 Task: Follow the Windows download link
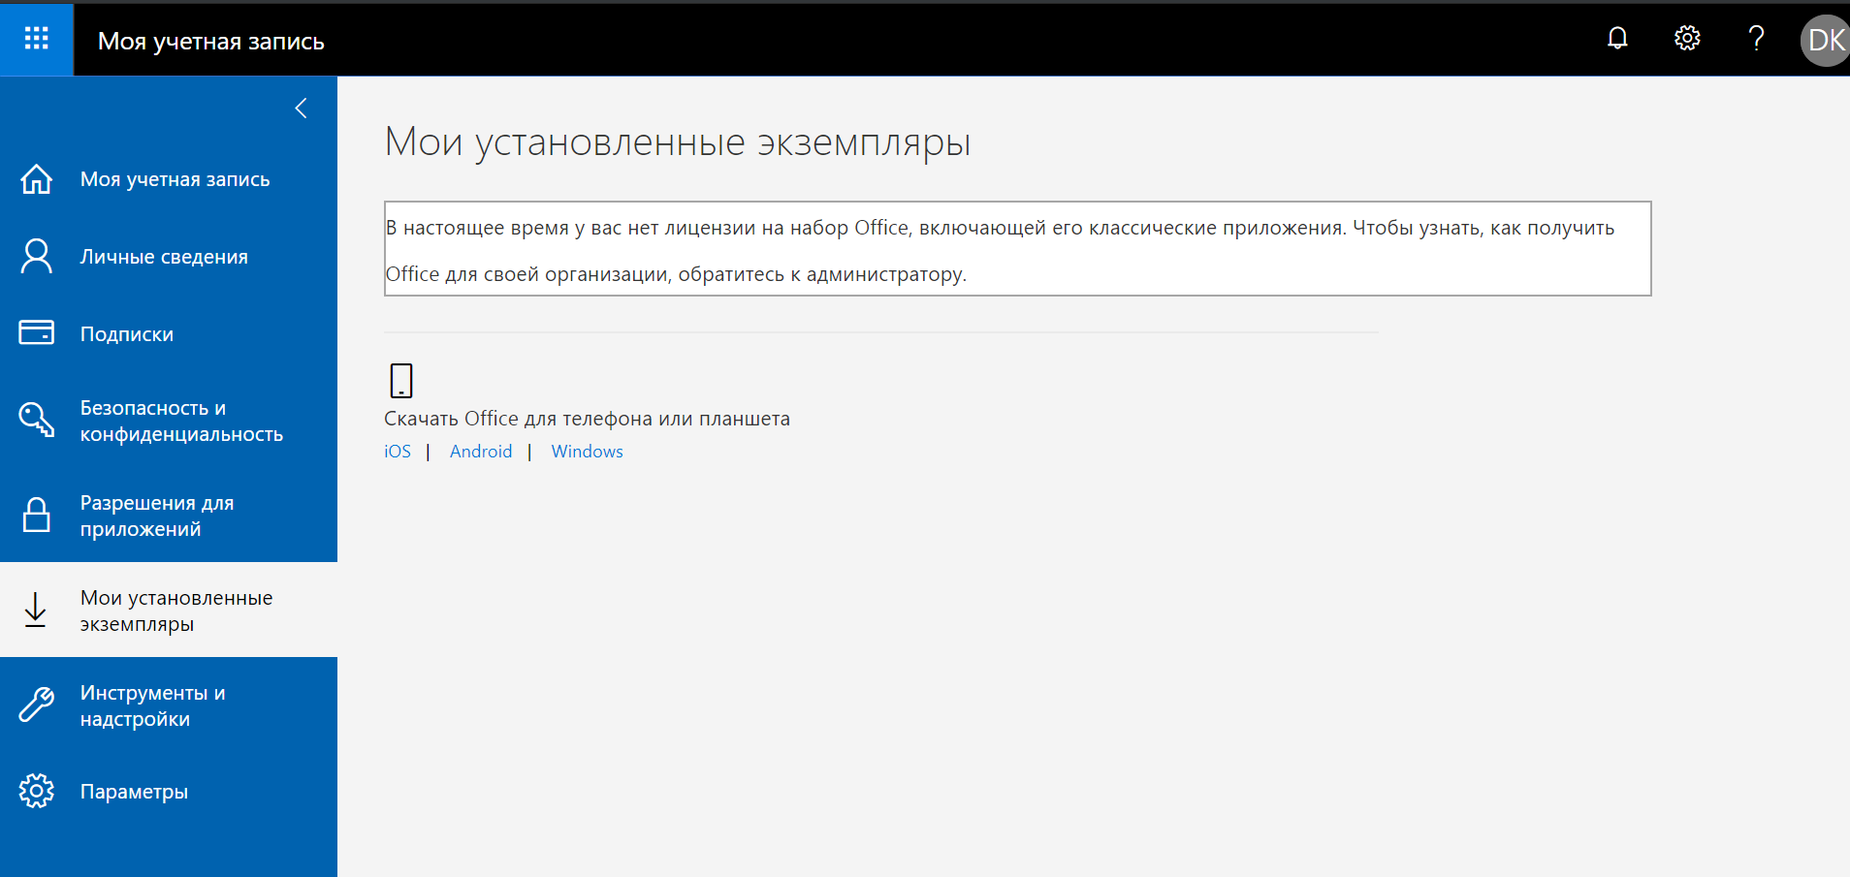point(588,452)
